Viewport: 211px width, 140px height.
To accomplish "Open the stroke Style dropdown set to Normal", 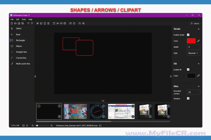I will [193, 53].
